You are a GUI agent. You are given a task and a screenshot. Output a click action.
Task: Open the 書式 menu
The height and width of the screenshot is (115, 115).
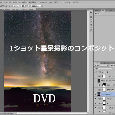point(24,2)
